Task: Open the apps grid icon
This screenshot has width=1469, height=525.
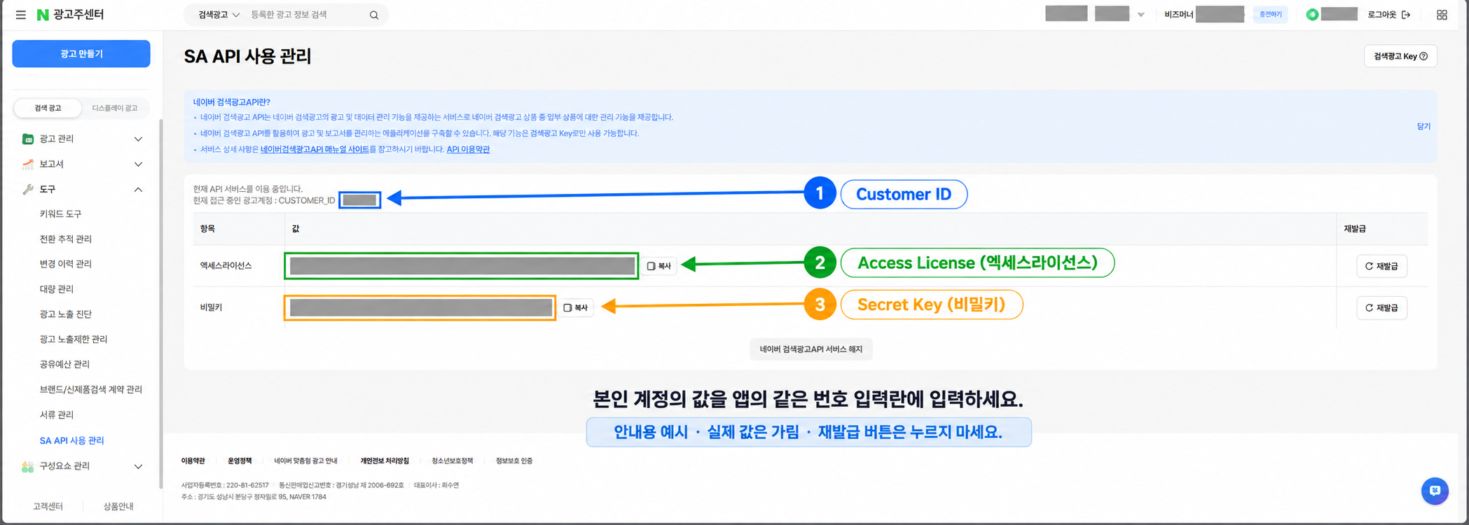Action: (1442, 15)
